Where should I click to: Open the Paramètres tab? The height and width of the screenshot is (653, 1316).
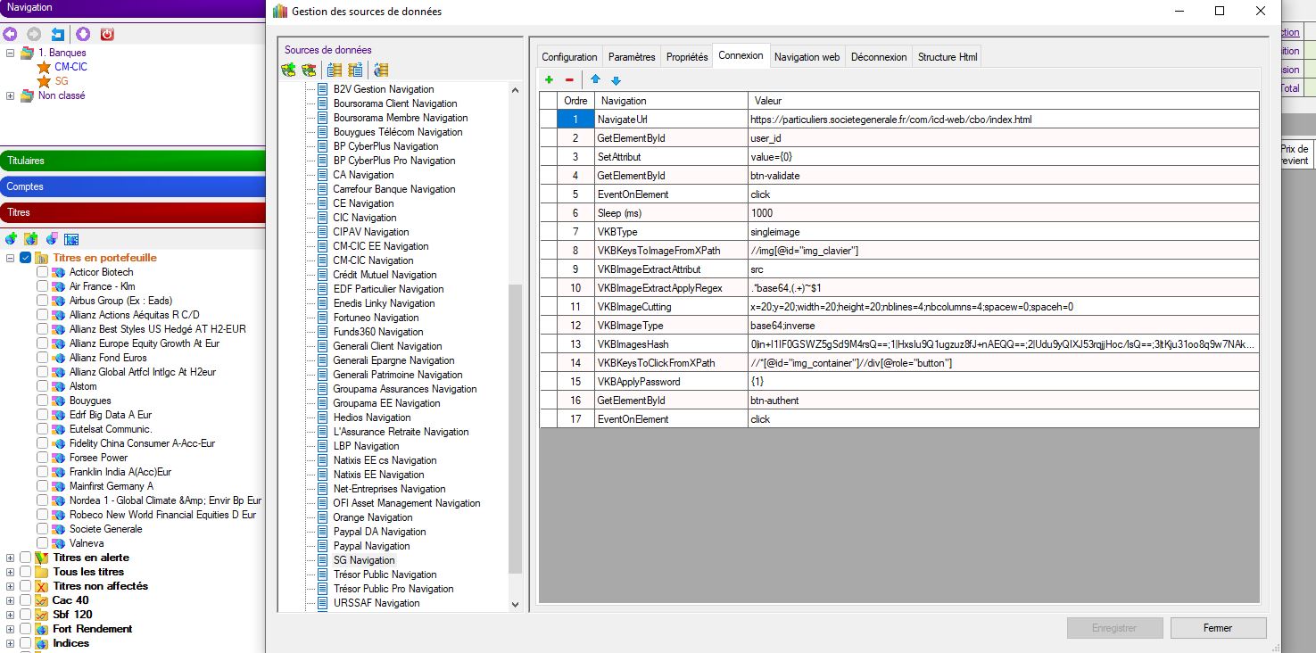pos(632,57)
